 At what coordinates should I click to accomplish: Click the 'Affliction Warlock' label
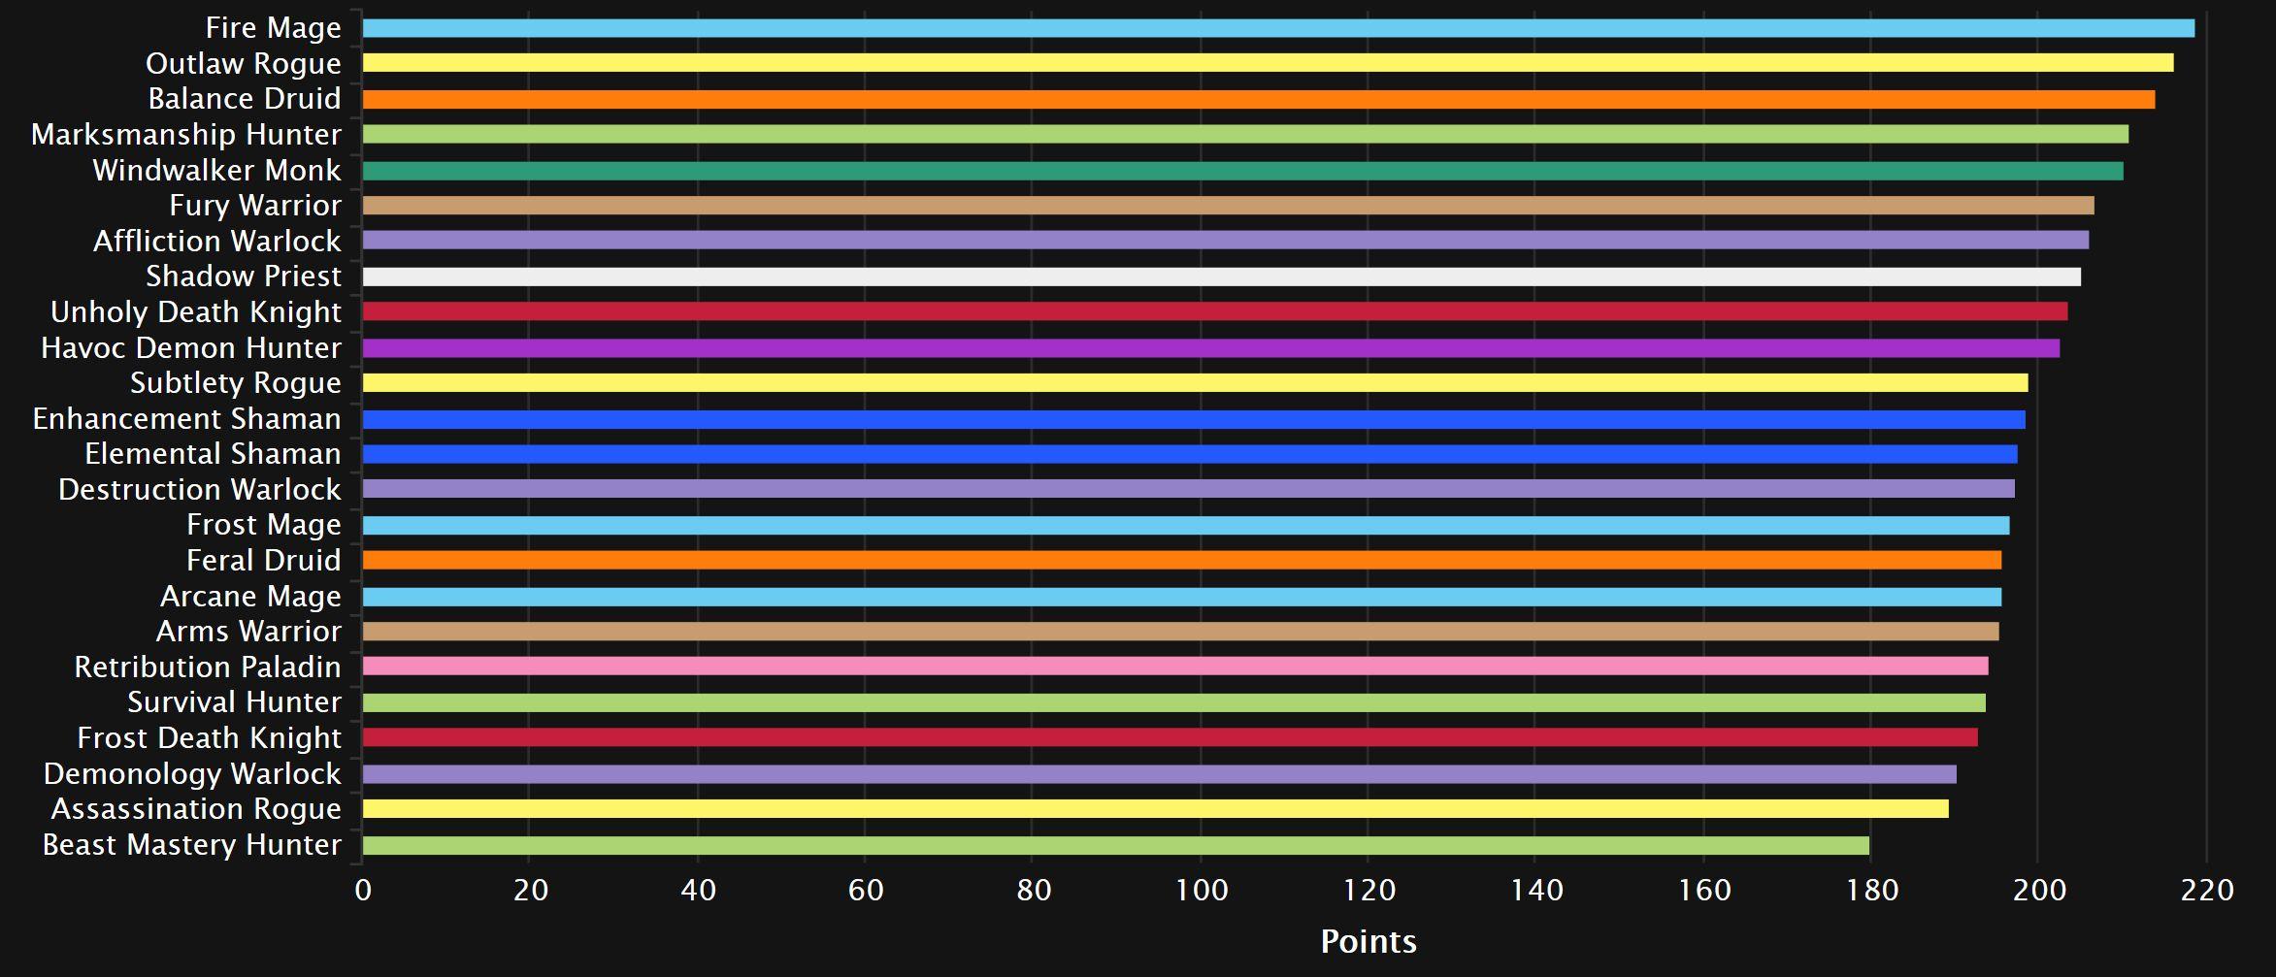point(217,242)
